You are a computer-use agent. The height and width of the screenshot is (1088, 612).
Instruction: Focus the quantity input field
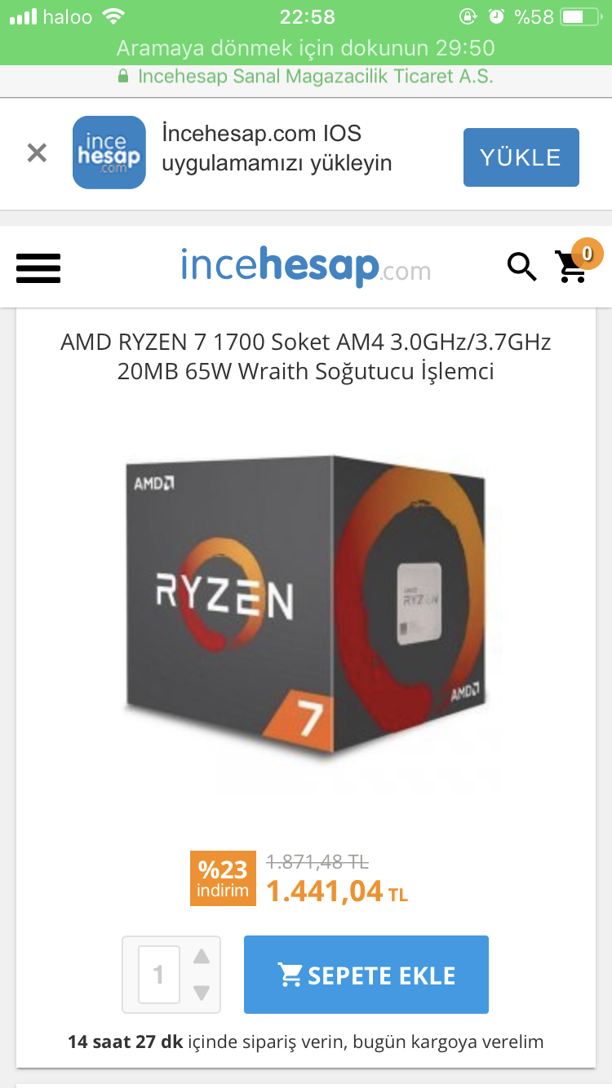[159, 975]
